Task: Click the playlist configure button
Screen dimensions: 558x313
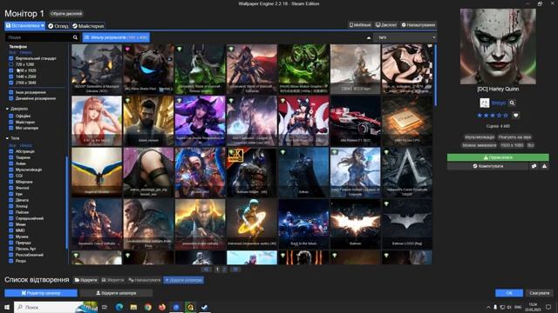Action: pos(145,280)
